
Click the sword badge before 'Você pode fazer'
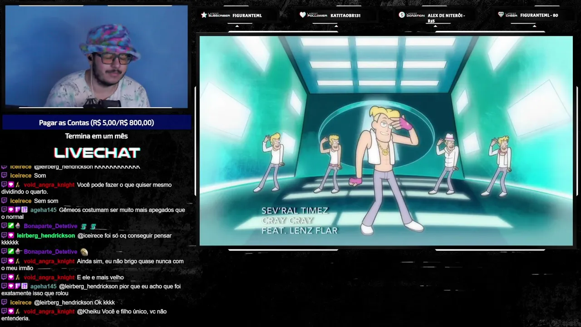click(x=18, y=185)
